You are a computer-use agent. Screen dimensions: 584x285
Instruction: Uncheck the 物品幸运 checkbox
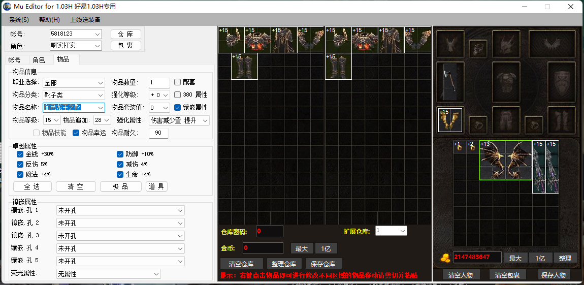click(76, 133)
